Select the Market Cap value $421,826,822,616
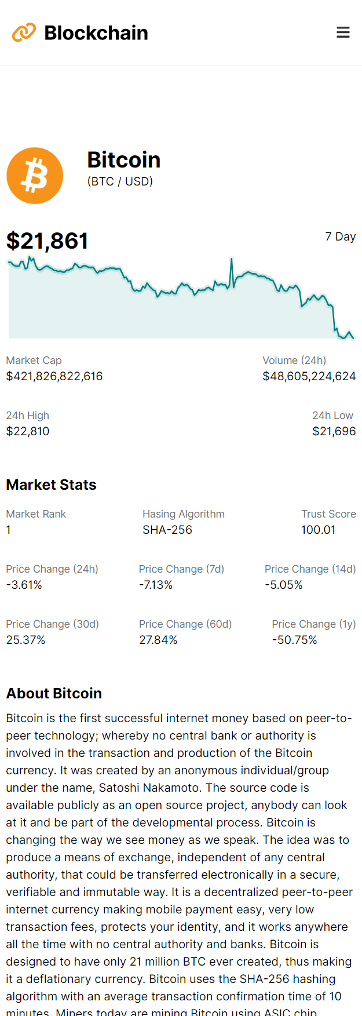362x1016 pixels. [x=54, y=376]
